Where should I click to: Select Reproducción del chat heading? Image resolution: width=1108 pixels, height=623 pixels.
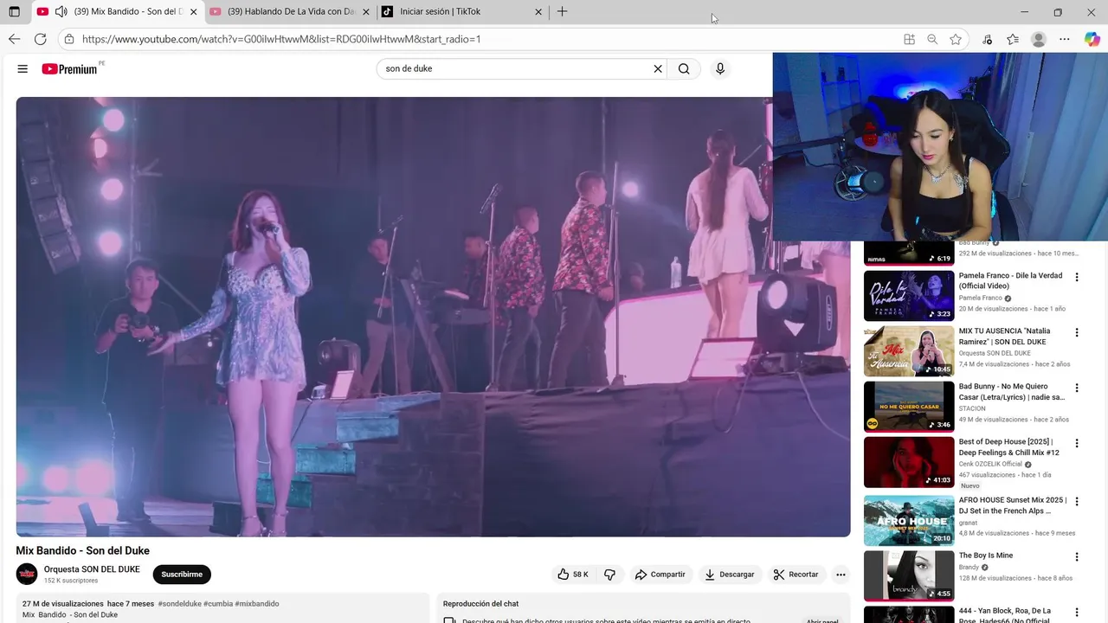[480, 604]
